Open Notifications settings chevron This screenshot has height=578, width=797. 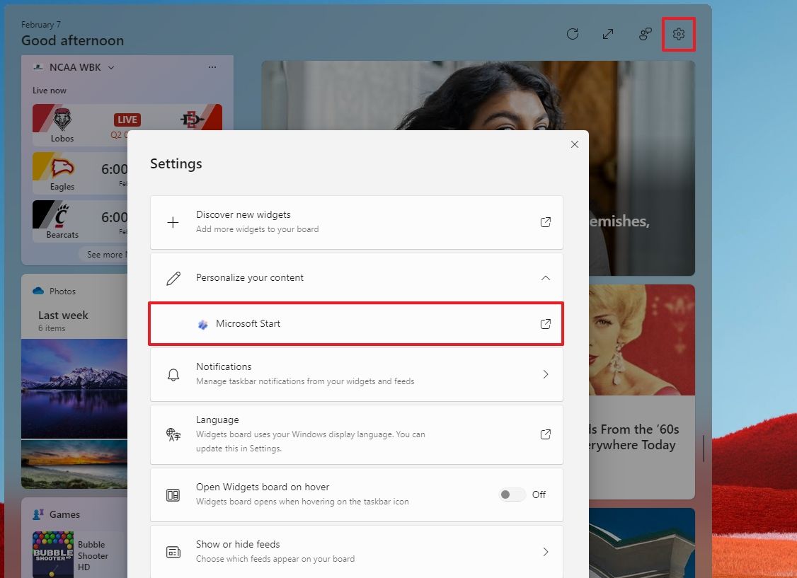pyautogui.click(x=546, y=374)
